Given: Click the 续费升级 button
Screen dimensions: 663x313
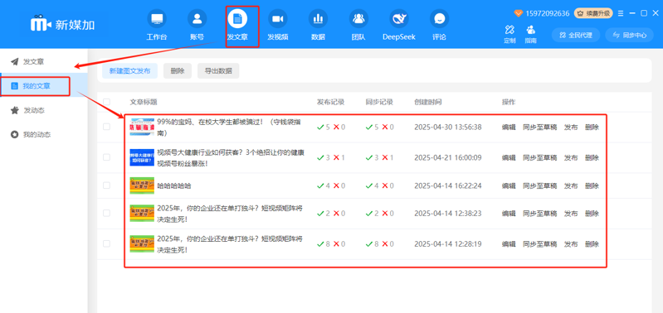Looking at the screenshot, I should pos(593,13).
